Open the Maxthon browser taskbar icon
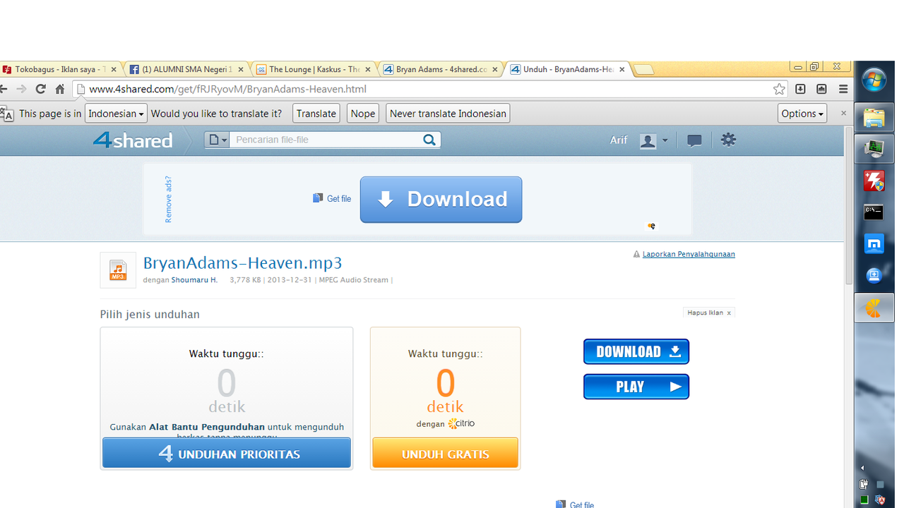904x508 pixels. (874, 244)
